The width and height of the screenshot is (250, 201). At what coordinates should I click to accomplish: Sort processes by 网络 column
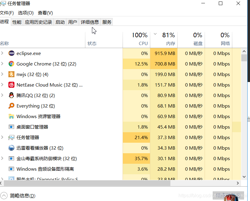218,40
